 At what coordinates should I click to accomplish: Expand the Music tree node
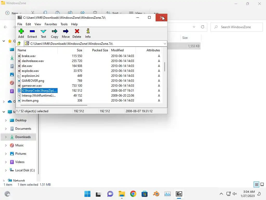(6, 145)
